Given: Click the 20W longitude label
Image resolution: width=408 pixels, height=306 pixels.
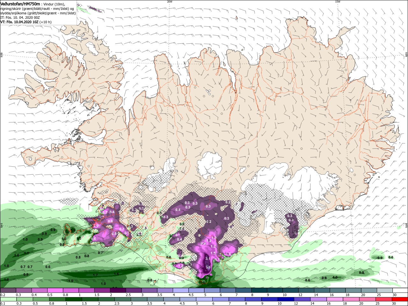Looking at the screenshot, I should [x=170, y=2].
